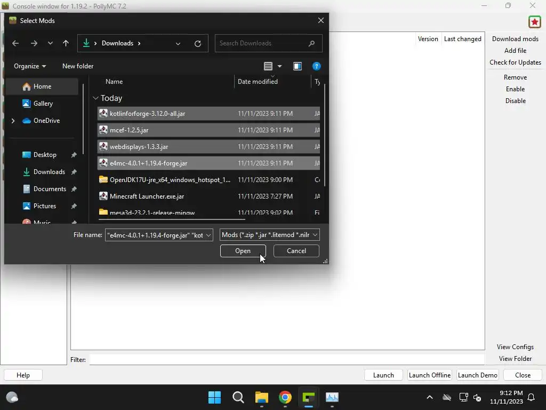Click the Back arrow in file dialog
Image resolution: width=546 pixels, height=410 pixels.
click(x=15, y=43)
